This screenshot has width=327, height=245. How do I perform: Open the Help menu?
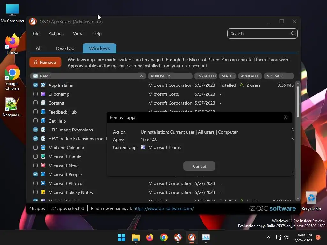(x=97, y=33)
